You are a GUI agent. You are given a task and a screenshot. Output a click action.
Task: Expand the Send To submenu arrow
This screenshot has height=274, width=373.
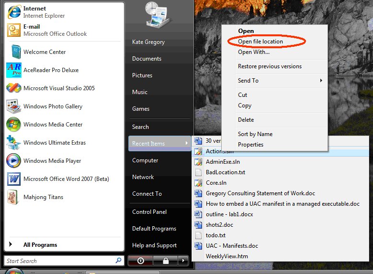pos(321,80)
